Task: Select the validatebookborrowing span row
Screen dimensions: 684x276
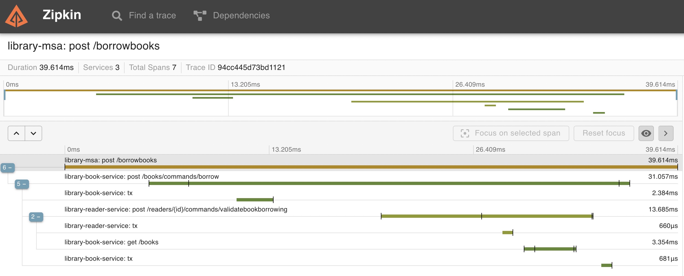Action: [341, 212]
